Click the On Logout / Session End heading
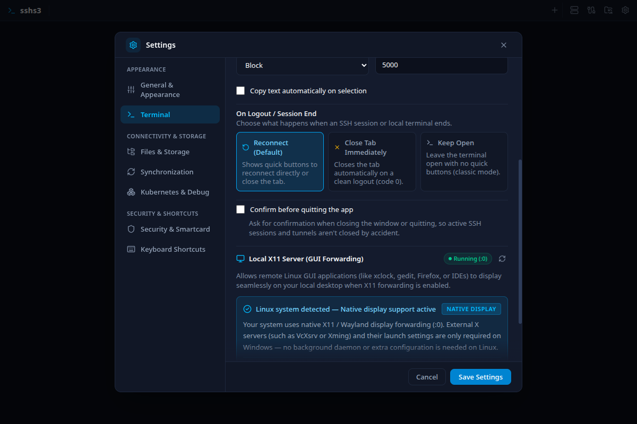This screenshot has height=424, width=637. click(276, 113)
